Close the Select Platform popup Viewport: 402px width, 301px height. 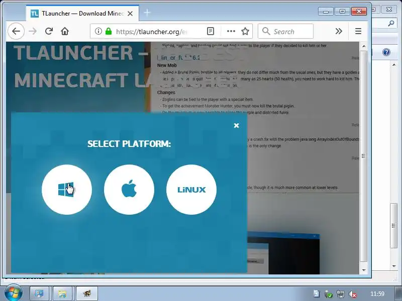(x=236, y=125)
